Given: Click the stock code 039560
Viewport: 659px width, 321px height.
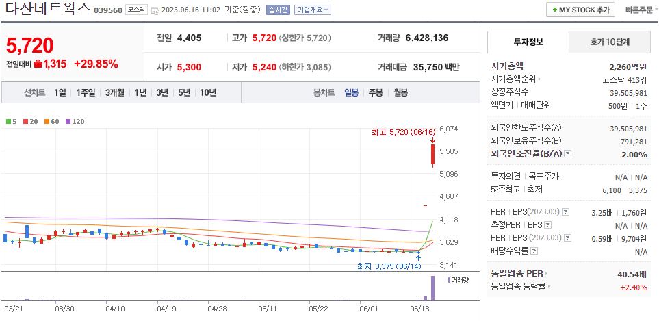Looking at the screenshot, I should tap(108, 10).
